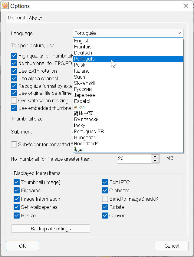Screen dimensions: 194x257
Task: Pick Italiano from the language list
Action: (x=82, y=71)
